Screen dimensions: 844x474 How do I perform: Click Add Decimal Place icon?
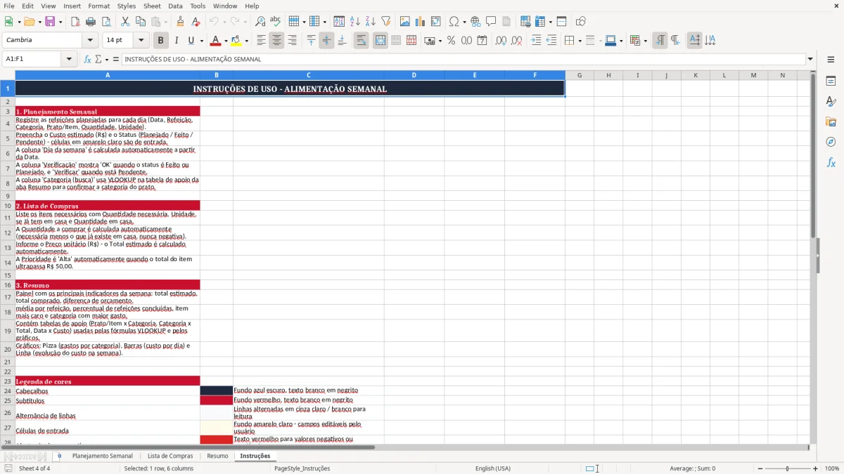[501, 41]
